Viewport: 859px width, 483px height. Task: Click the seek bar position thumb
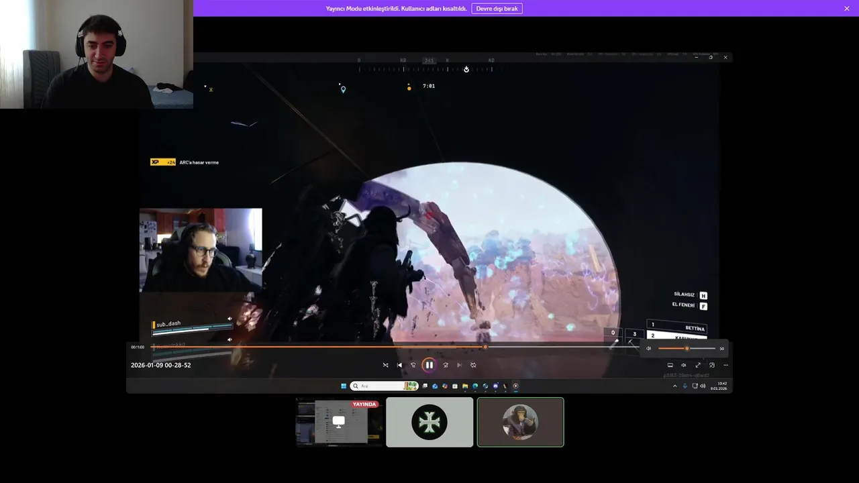(x=485, y=347)
